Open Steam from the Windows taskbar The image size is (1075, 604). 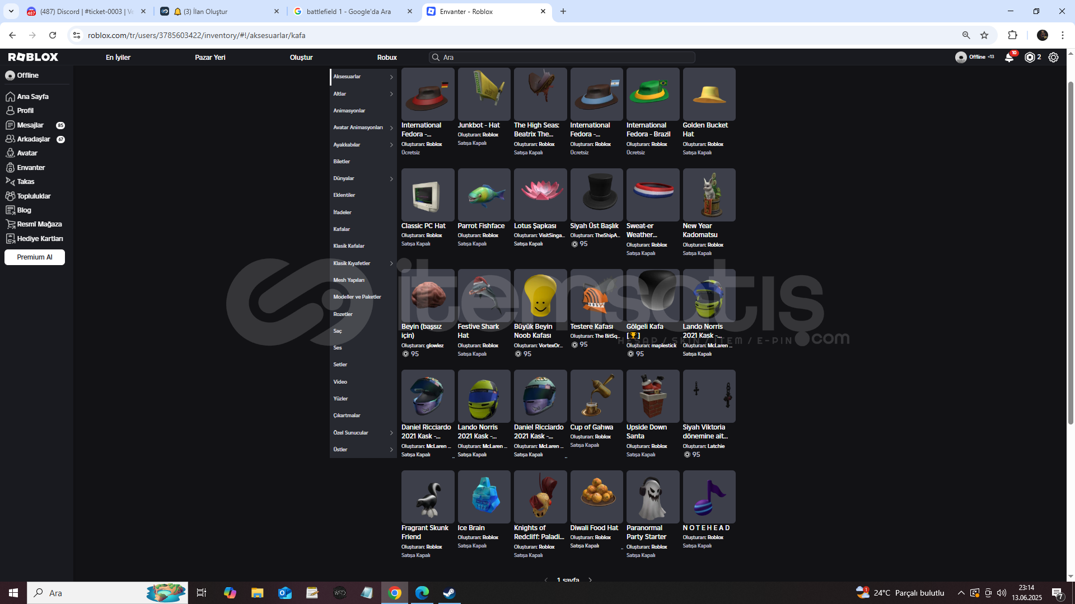(449, 593)
